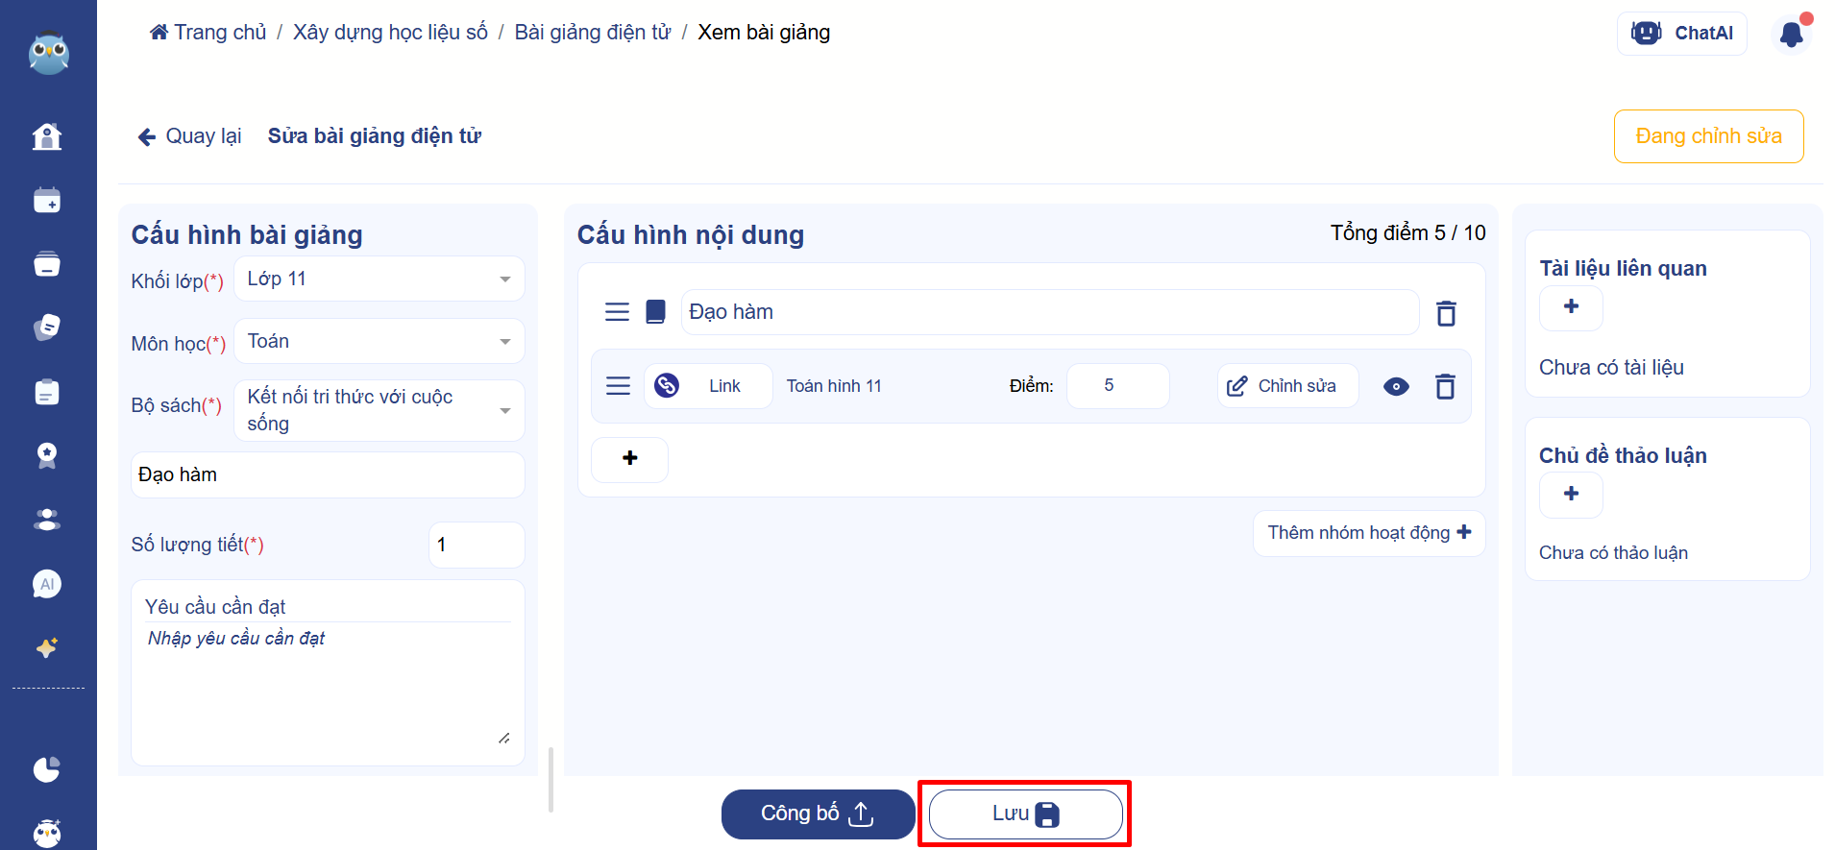This screenshot has height=850, width=1835.
Task: Click Thêm nhóm hoạt động button
Action: click(x=1368, y=533)
